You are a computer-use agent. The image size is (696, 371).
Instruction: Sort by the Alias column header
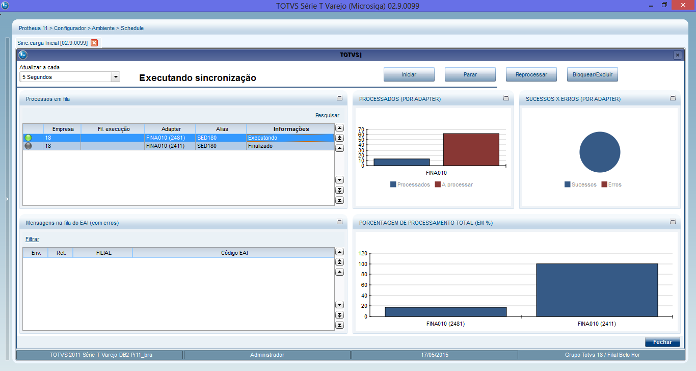coord(221,129)
